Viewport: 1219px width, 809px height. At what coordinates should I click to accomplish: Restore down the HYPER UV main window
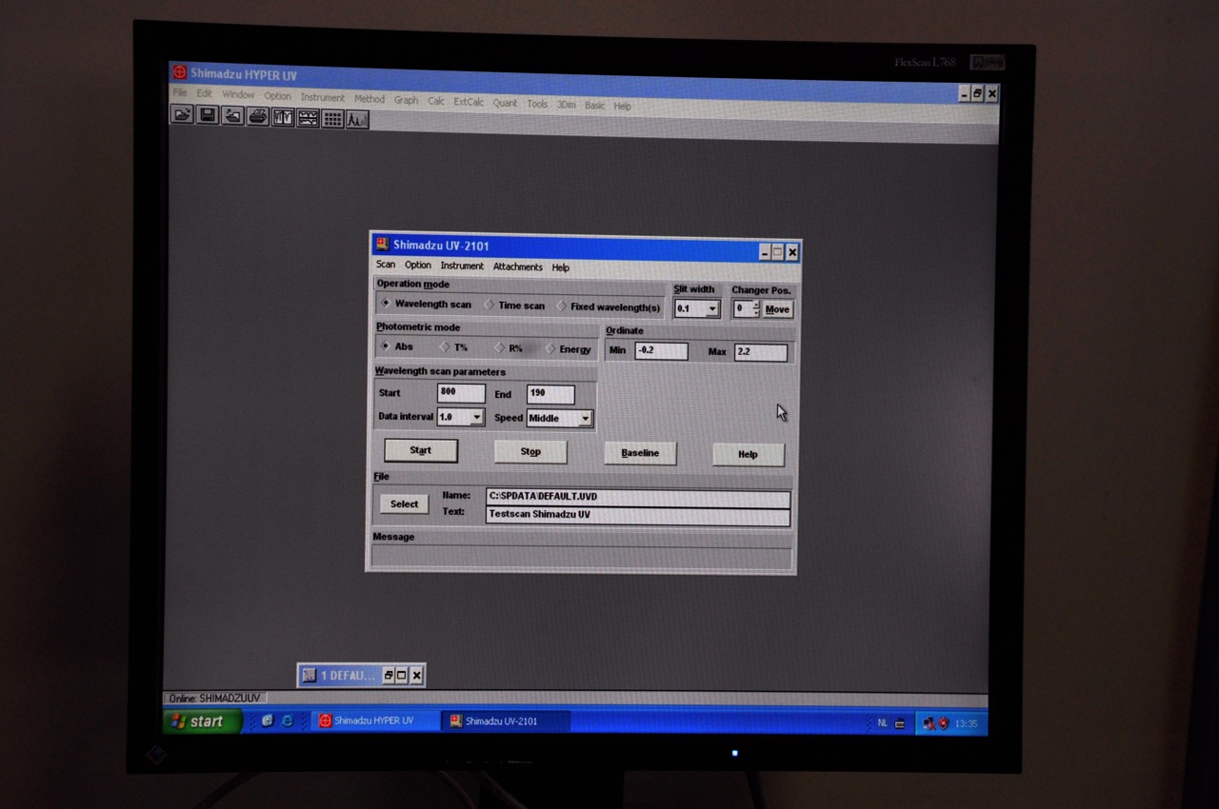point(977,93)
